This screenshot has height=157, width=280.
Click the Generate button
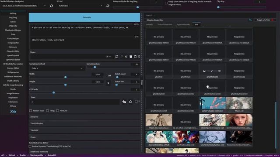pyautogui.click(x=84, y=17)
